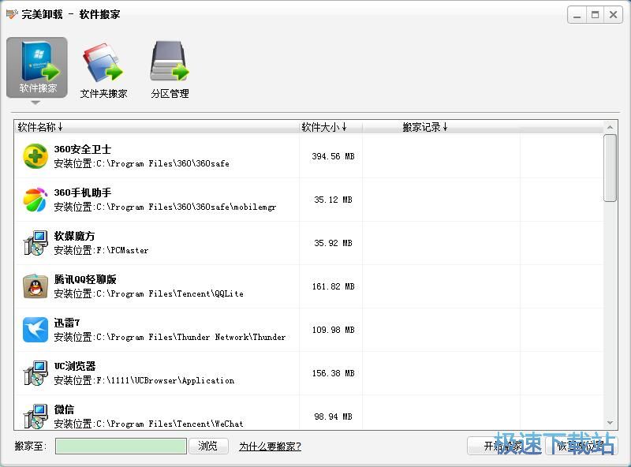Select the 360安全卫士 row title
The width and height of the screenshot is (631, 467).
(x=83, y=149)
